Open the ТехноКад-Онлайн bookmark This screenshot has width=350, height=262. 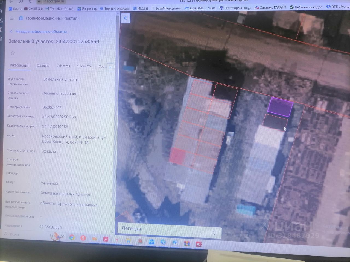pos(60,9)
